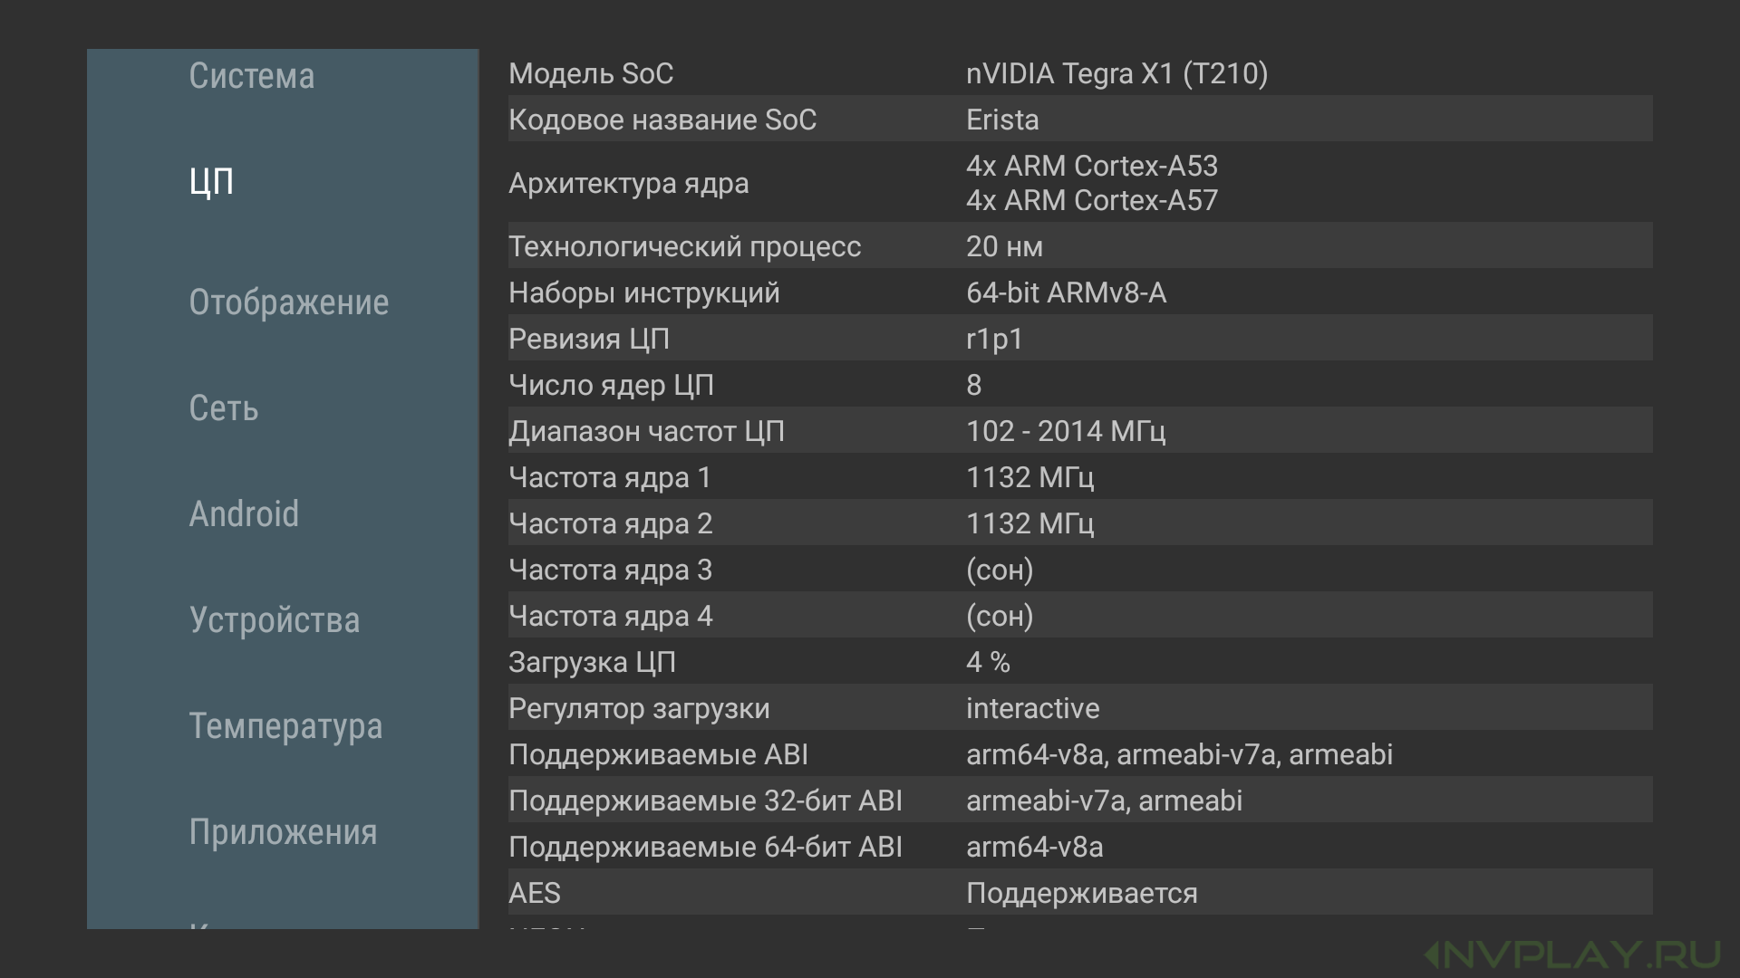Select the Архитектура ядра label
1740x978 pixels.
[x=629, y=184]
